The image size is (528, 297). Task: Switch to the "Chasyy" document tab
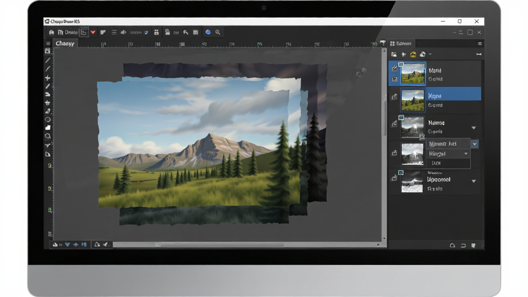(x=65, y=43)
